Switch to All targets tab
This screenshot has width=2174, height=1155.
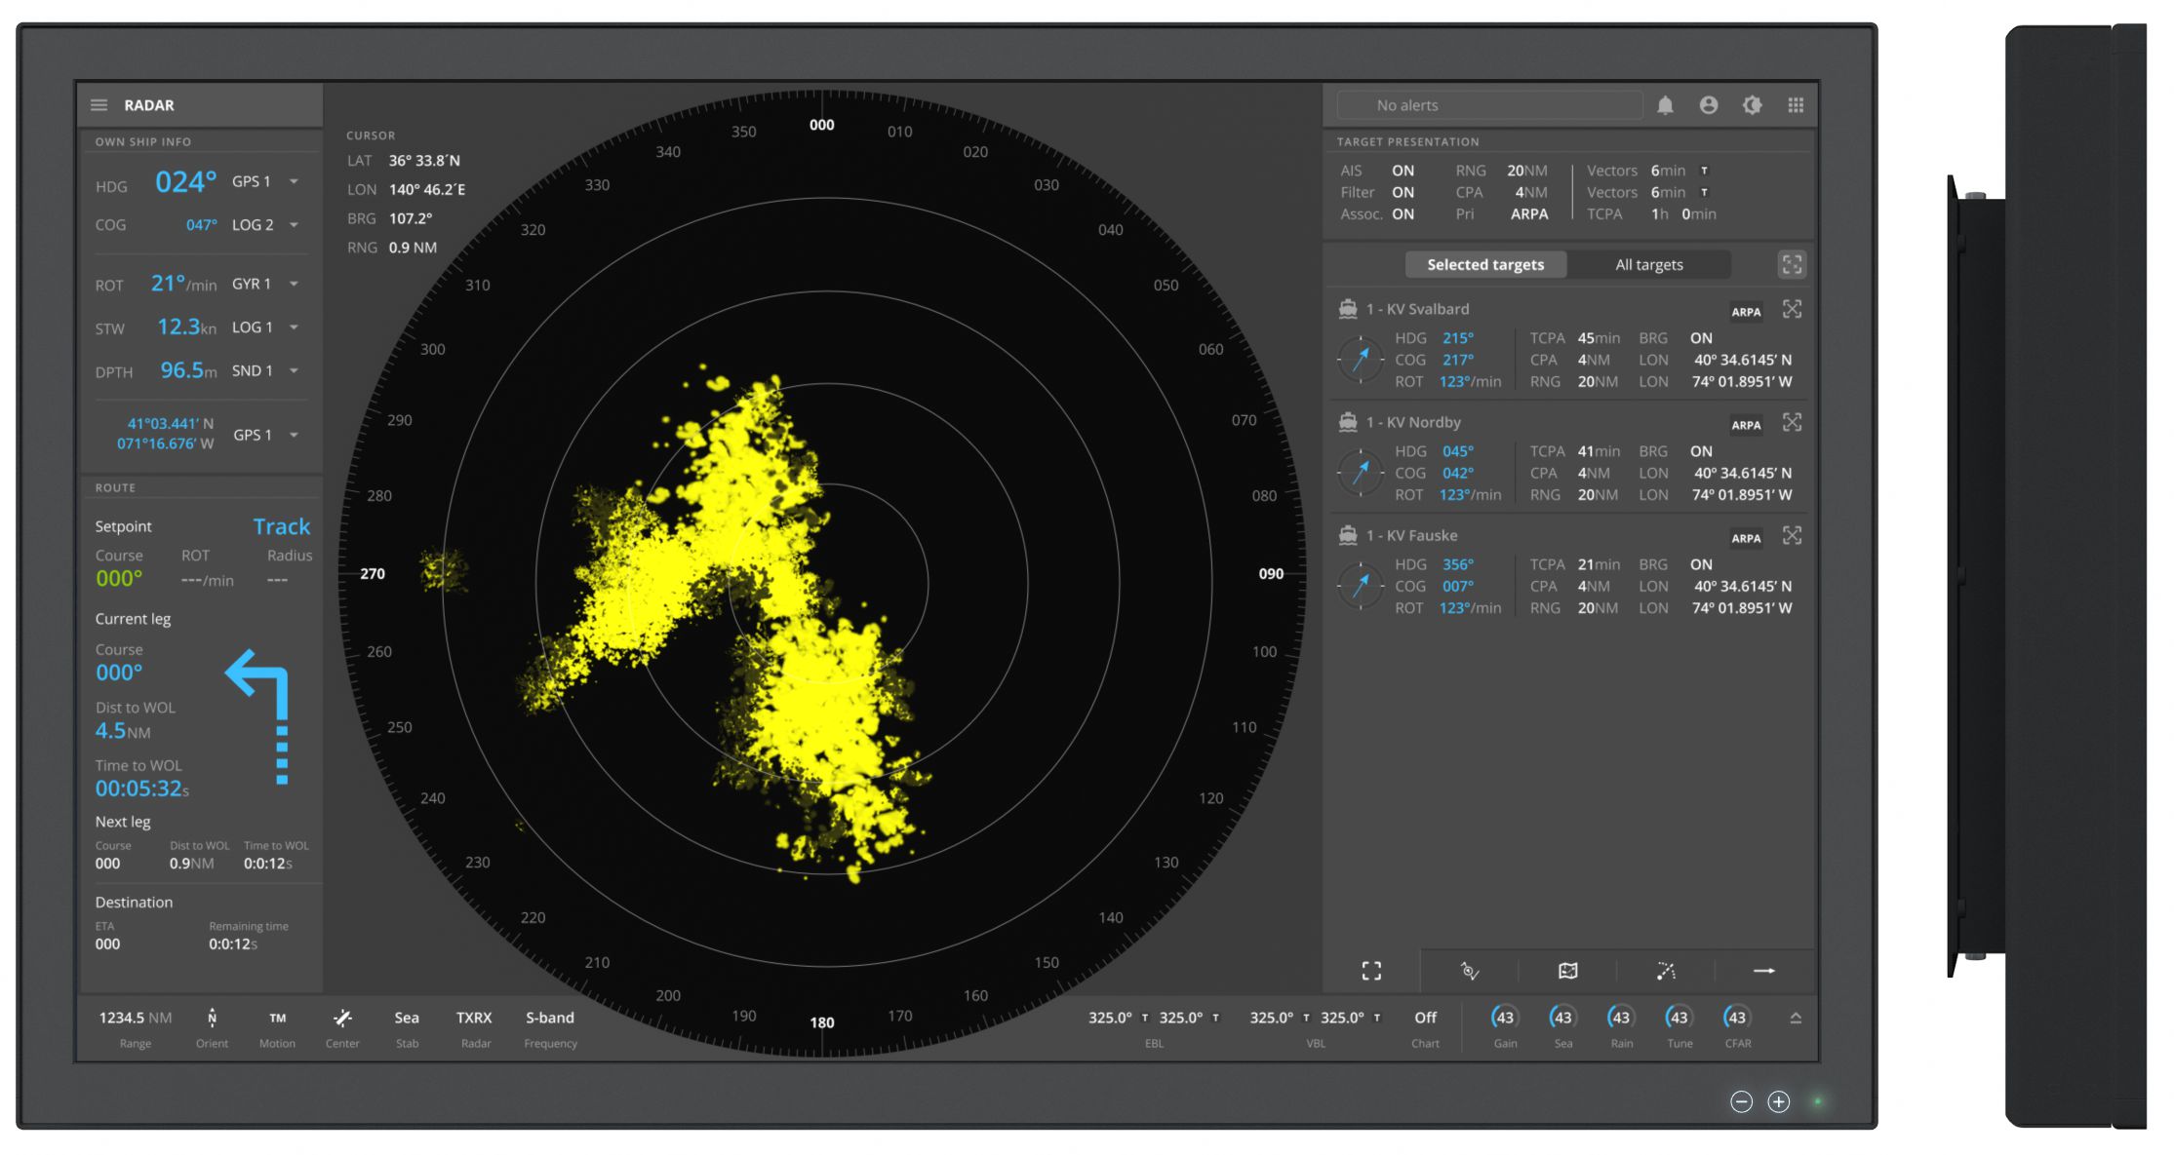[x=1648, y=265]
